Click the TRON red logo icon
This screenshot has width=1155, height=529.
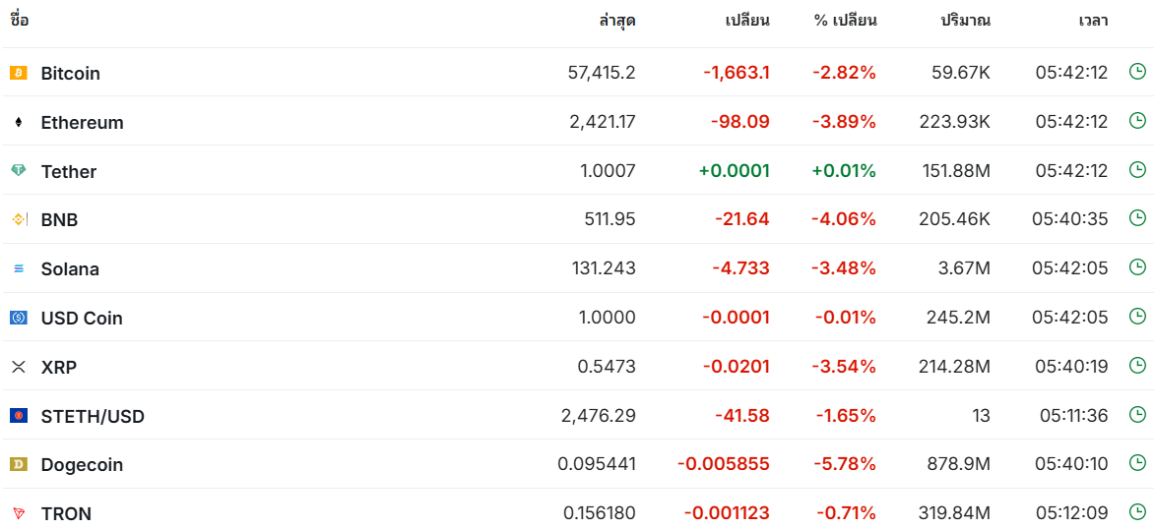(19, 513)
